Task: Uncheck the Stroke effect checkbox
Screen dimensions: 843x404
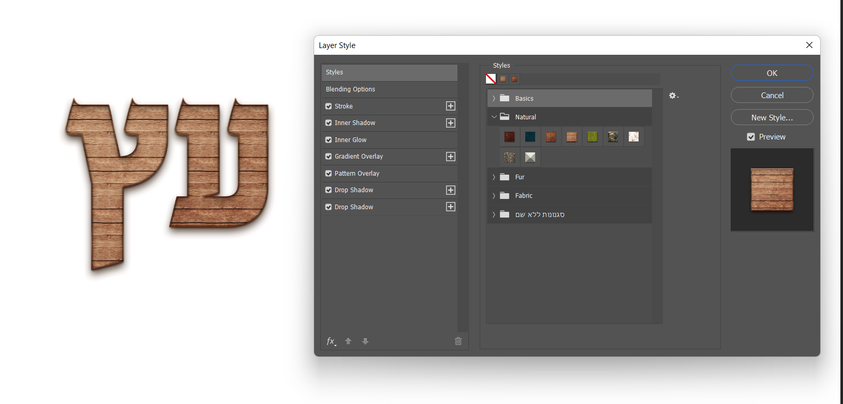Action: tap(329, 106)
